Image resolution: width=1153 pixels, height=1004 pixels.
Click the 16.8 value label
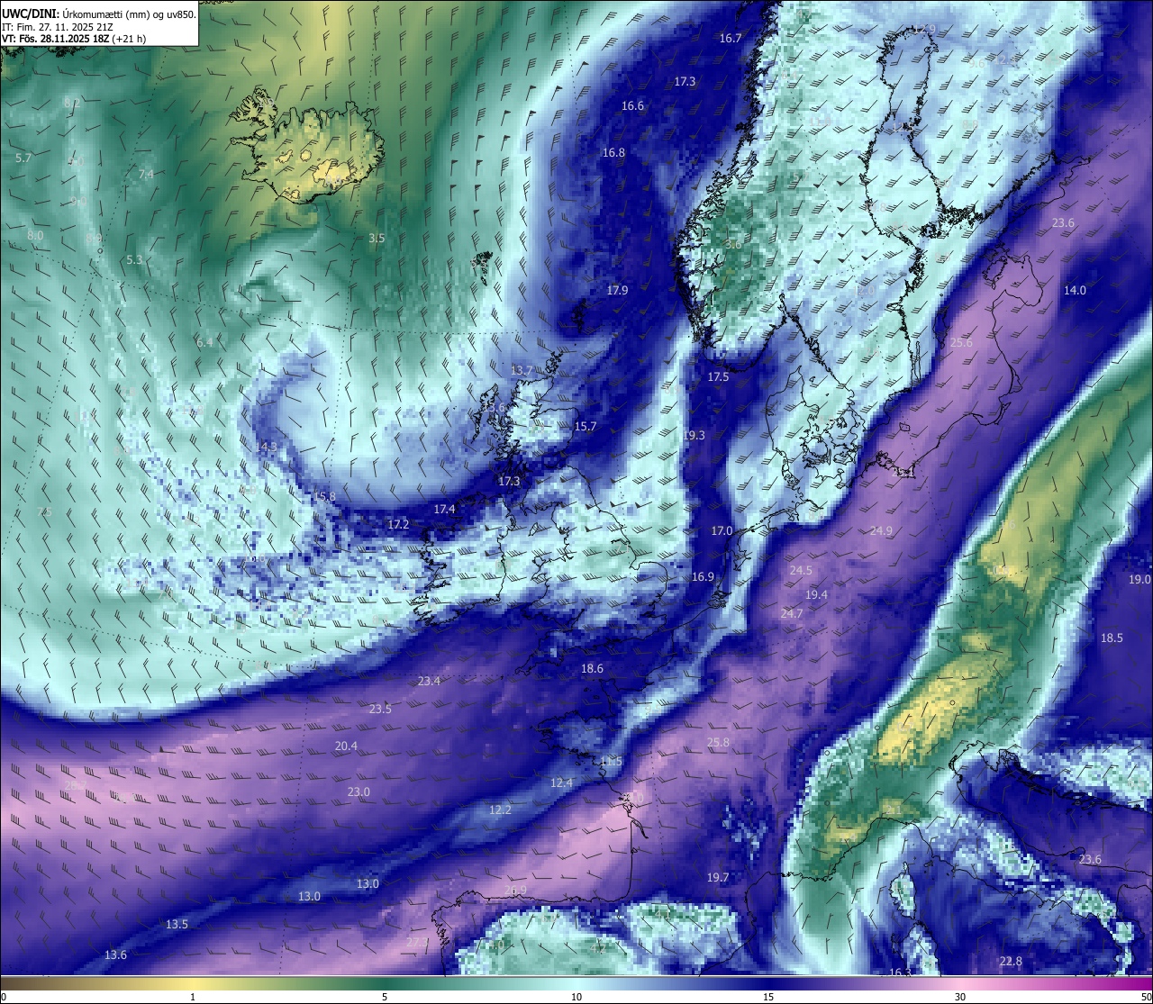click(x=613, y=153)
